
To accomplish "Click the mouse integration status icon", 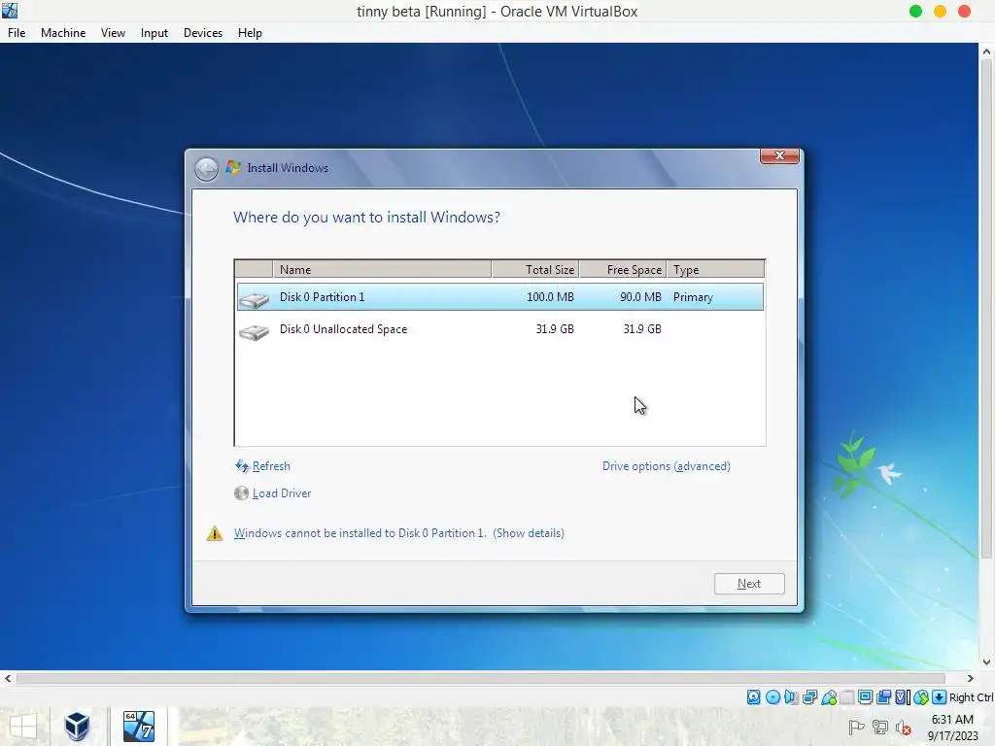I will (x=921, y=697).
